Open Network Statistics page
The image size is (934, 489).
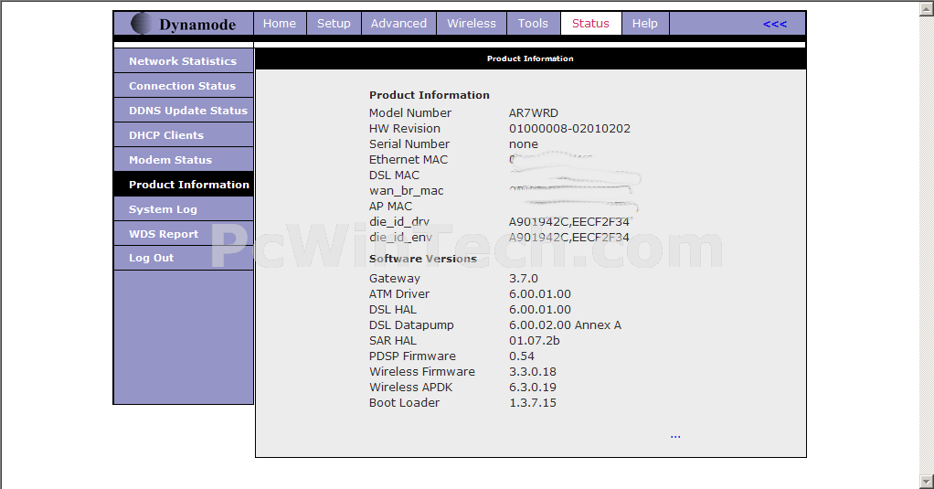click(x=184, y=60)
